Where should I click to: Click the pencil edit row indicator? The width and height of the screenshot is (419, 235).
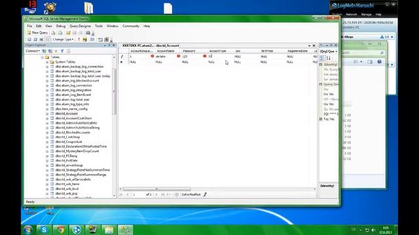pyautogui.click(x=122, y=57)
